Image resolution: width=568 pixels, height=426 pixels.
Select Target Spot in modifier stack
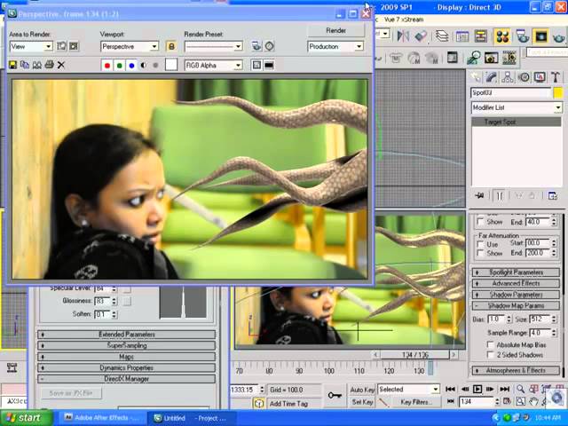[x=517, y=122]
